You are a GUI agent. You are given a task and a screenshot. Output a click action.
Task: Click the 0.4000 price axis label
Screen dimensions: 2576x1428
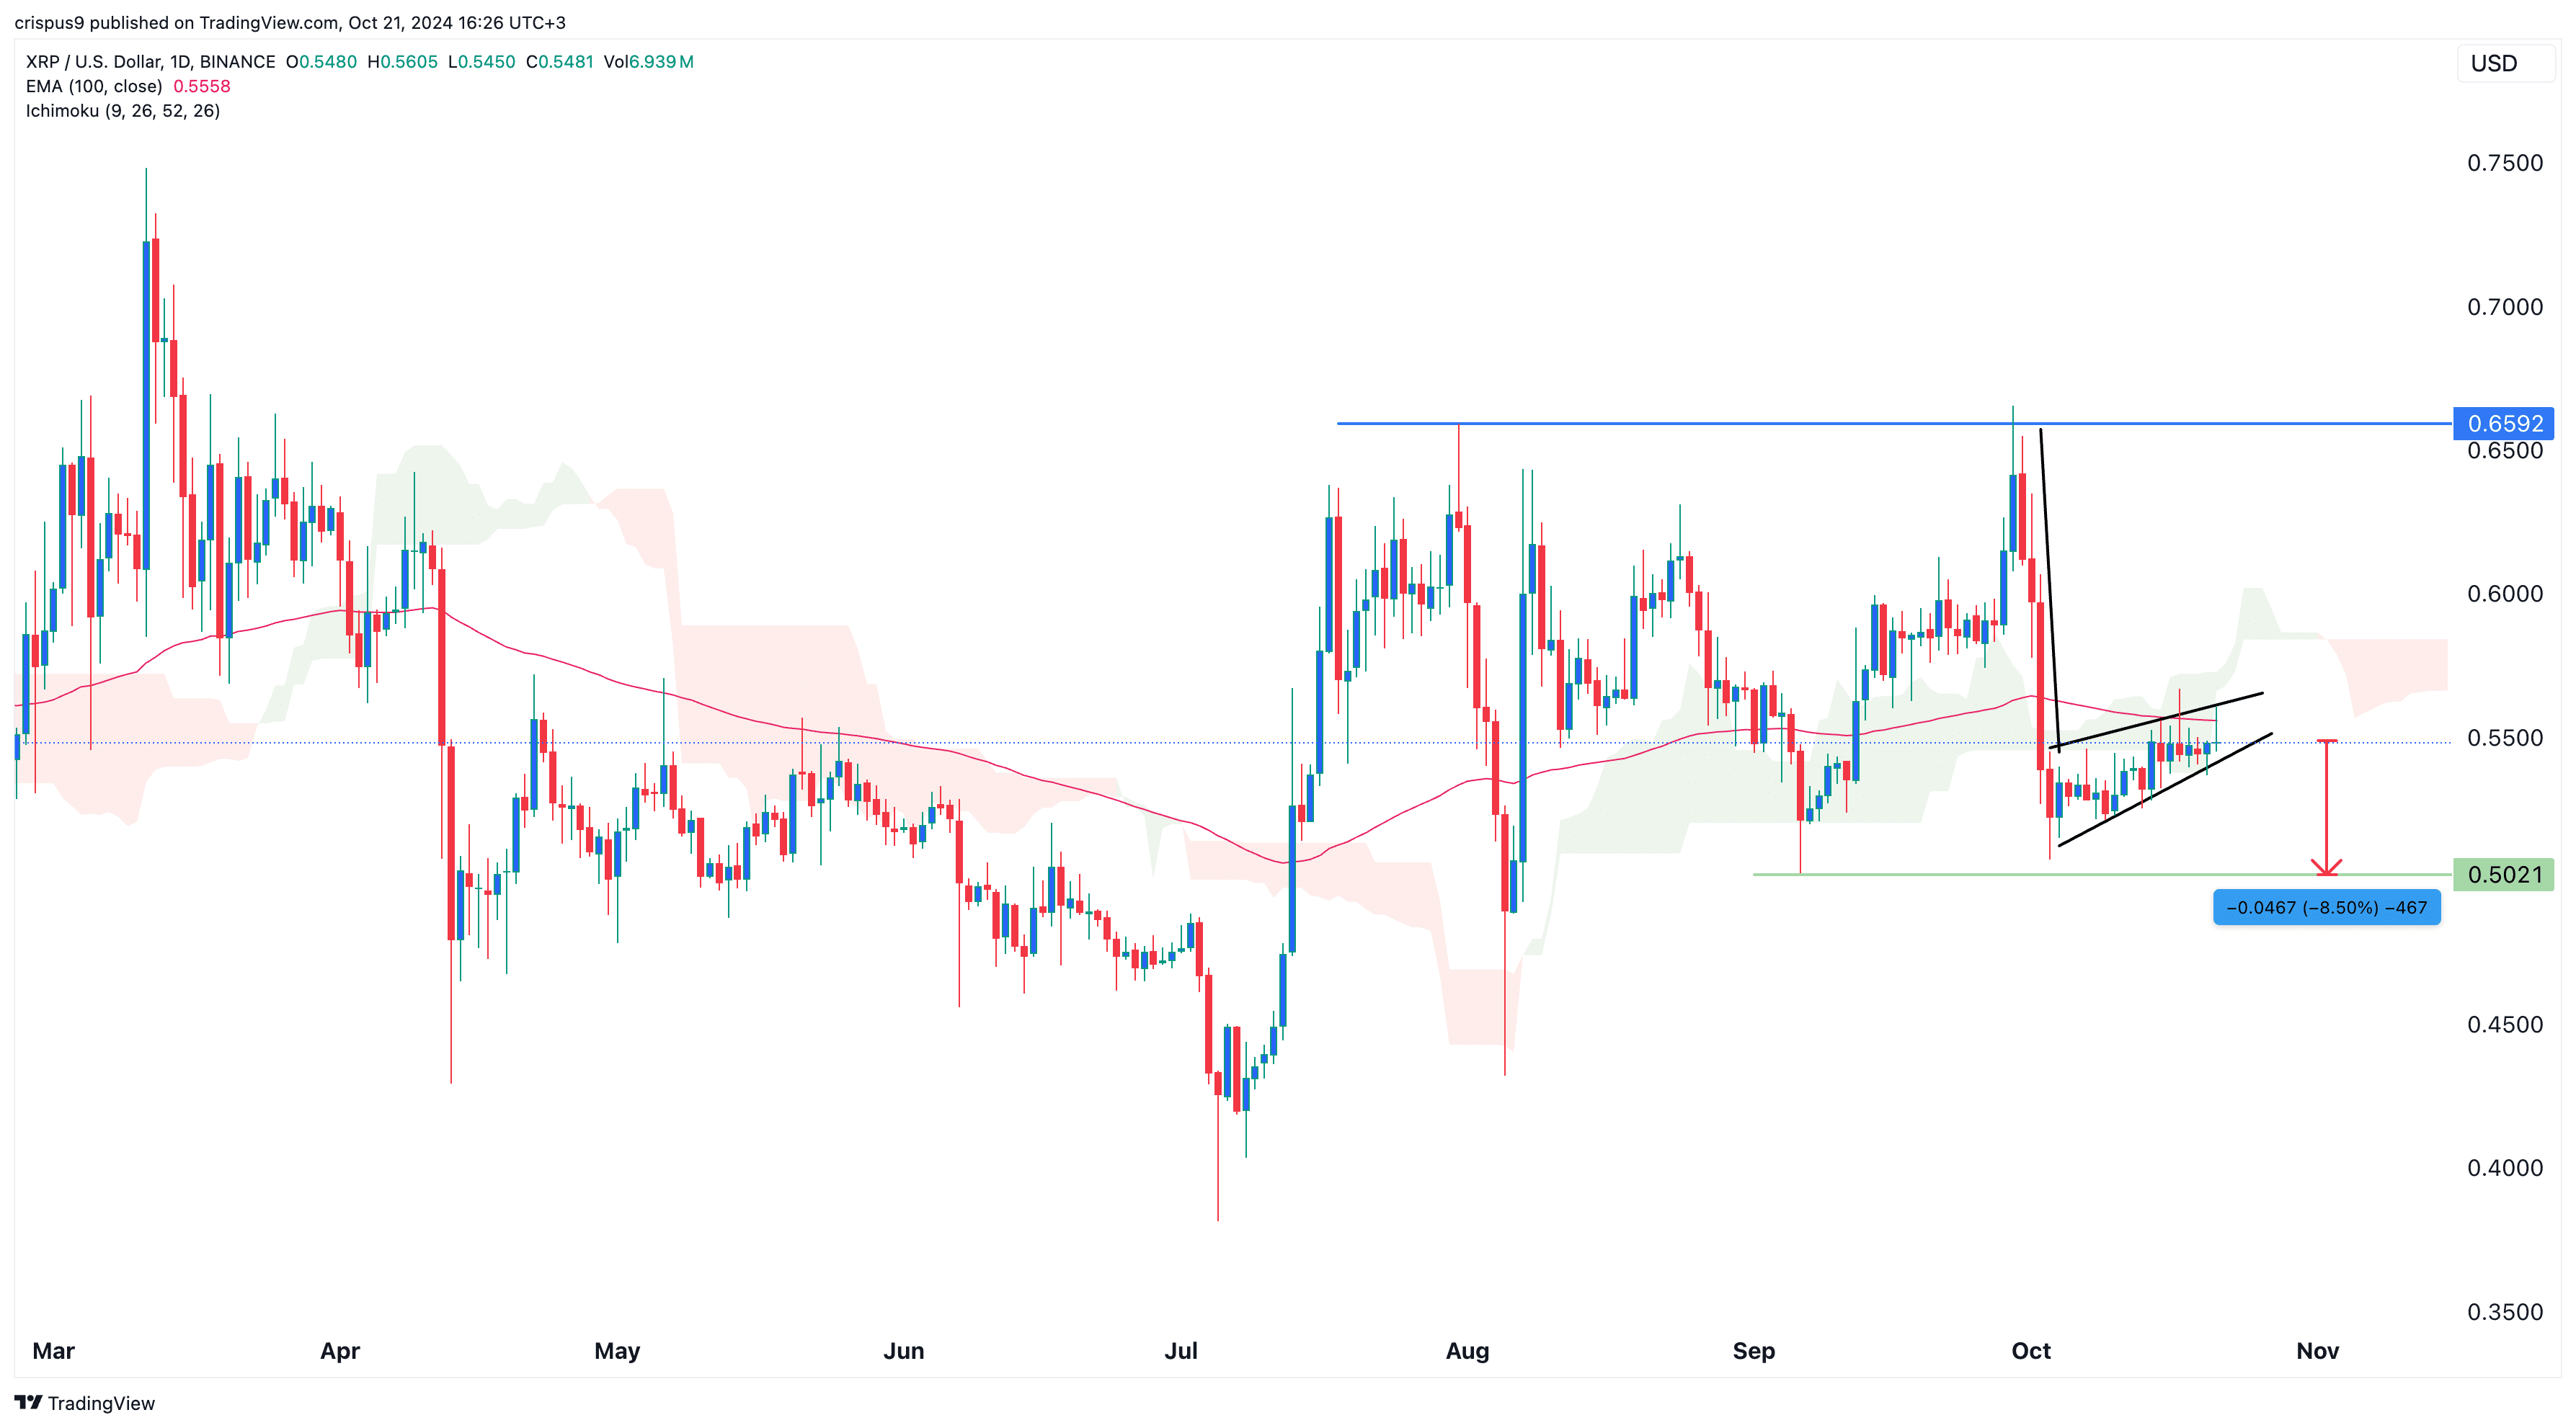click(x=2504, y=1167)
